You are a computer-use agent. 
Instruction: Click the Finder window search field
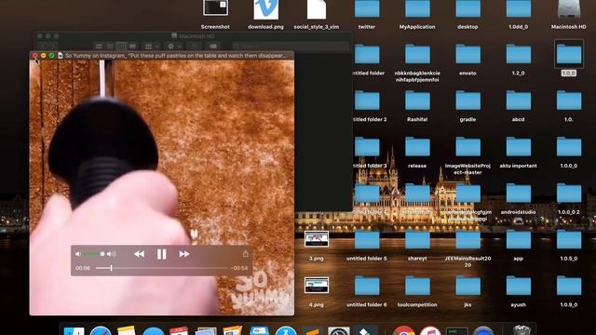290,47
